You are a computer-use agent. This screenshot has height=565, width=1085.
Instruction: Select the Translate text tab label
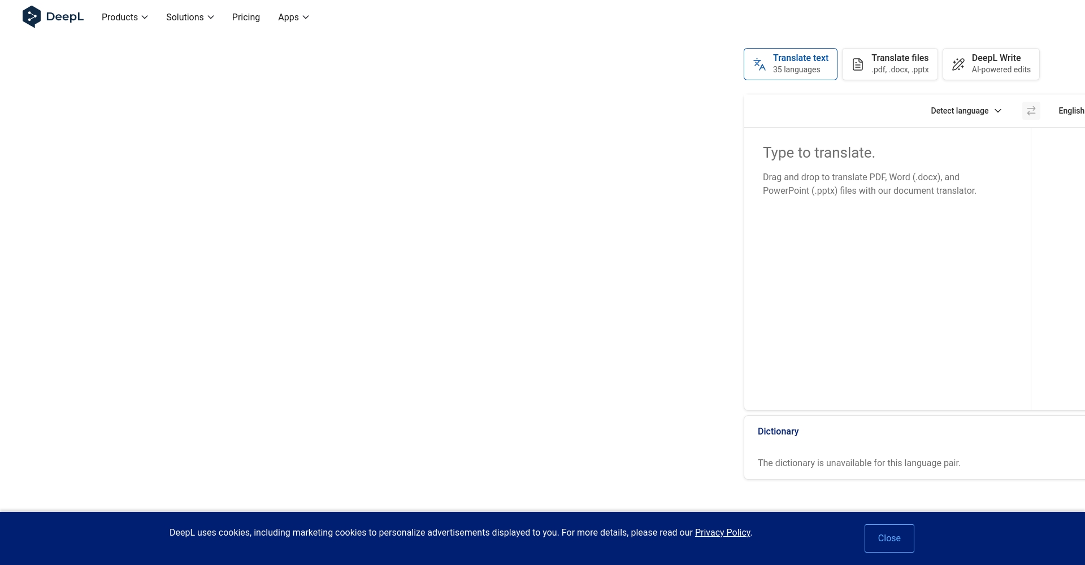800,58
